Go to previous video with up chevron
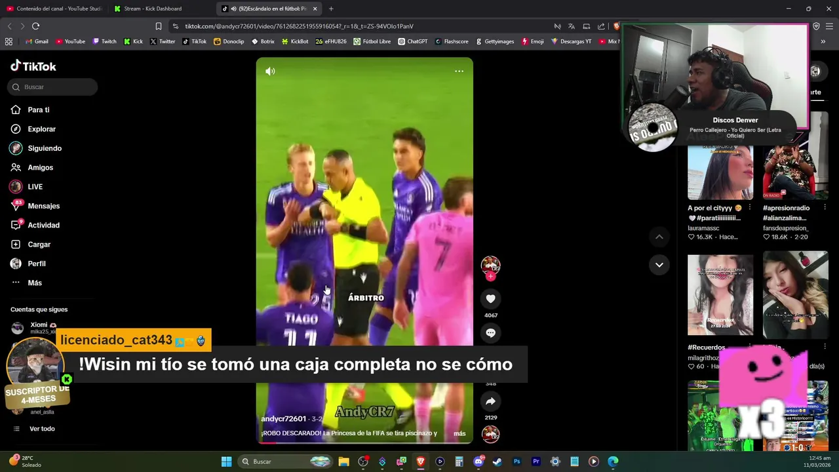This screenshot has width=839, height=472. click(659, 237)
